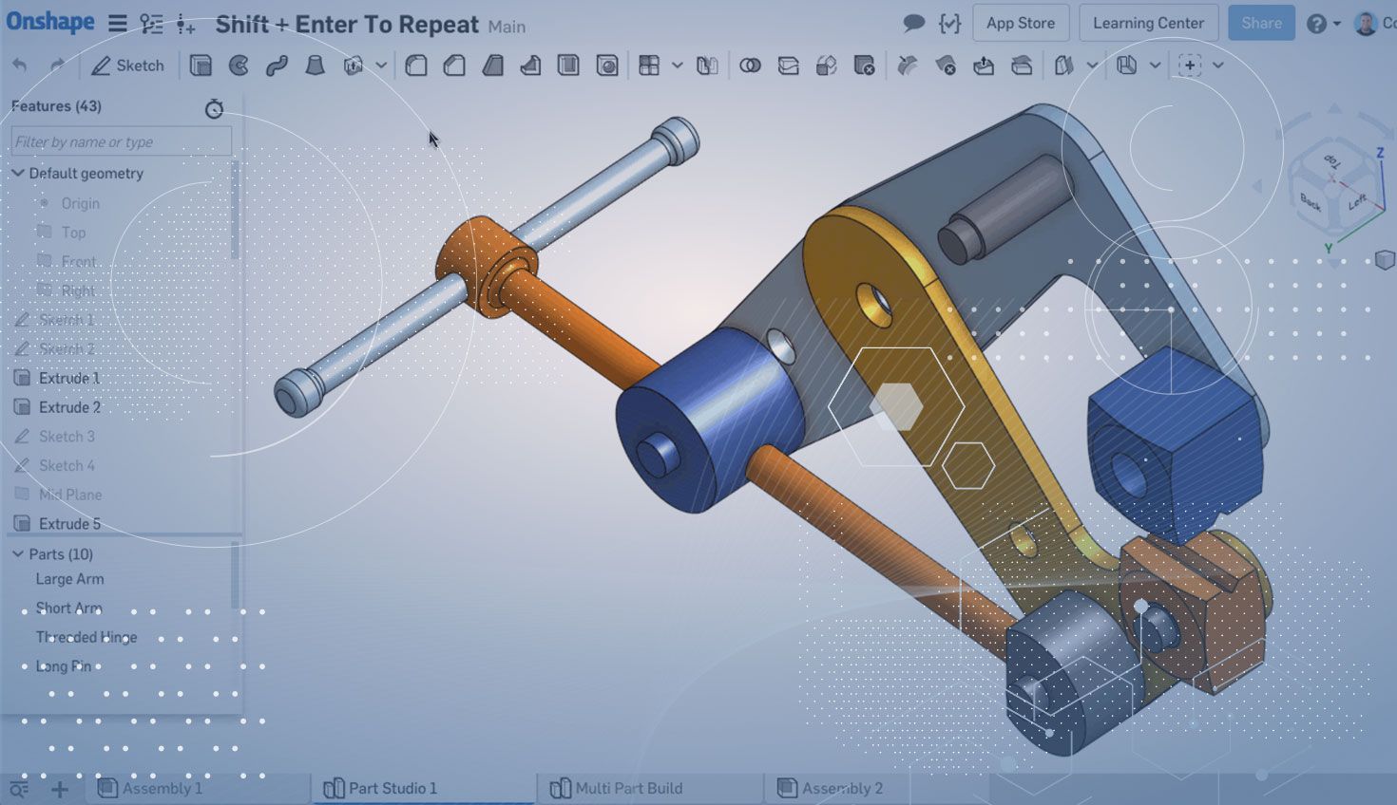
Task: Open the Learning Center
Action: pyautogui.click(x=1148, y=24)
